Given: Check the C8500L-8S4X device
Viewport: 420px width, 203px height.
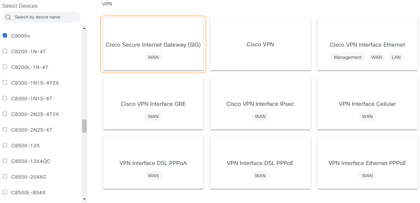Looking at the screenshot, I should click(x=5, y=192).
